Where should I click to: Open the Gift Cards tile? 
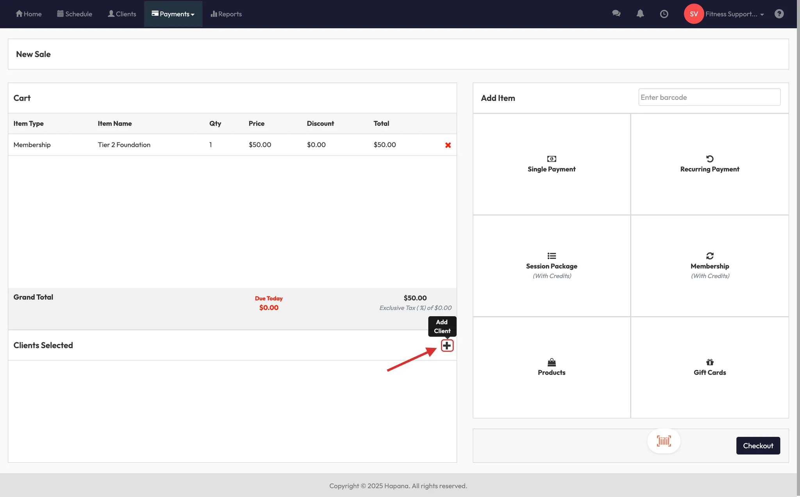tap(709, 367)
